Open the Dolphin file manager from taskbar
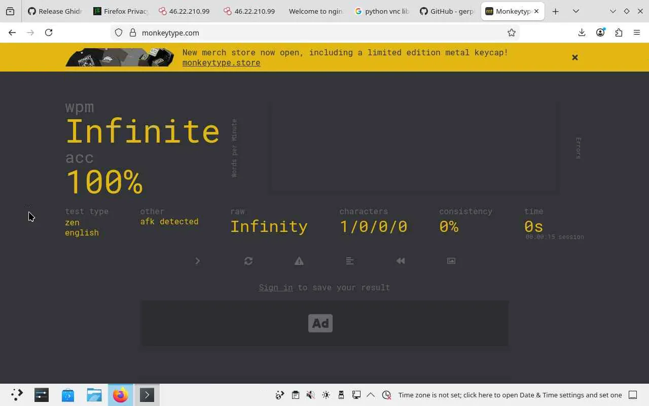649x406 pixels. 94,395
